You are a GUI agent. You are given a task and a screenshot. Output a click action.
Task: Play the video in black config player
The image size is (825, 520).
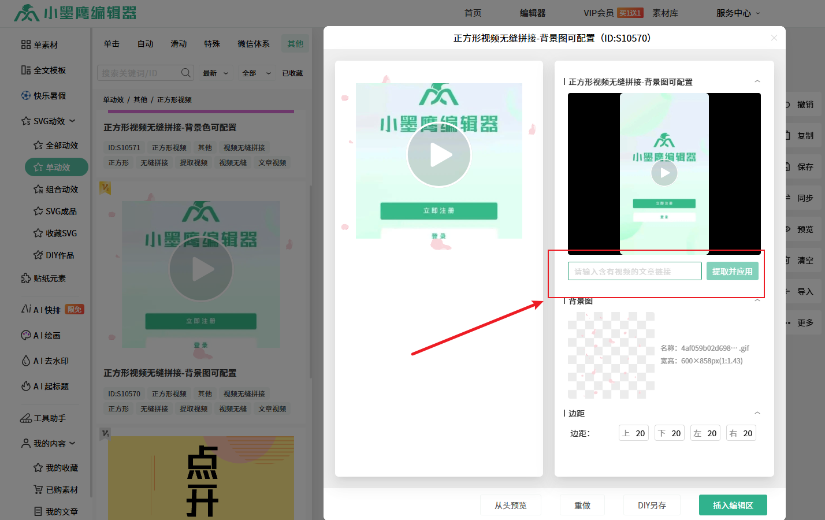pyautogui.click(x=664, y=173)
